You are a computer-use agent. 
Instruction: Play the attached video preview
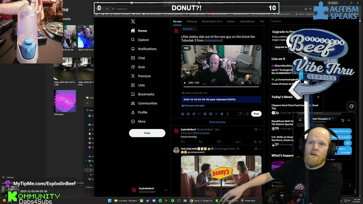tap(185, 83)
